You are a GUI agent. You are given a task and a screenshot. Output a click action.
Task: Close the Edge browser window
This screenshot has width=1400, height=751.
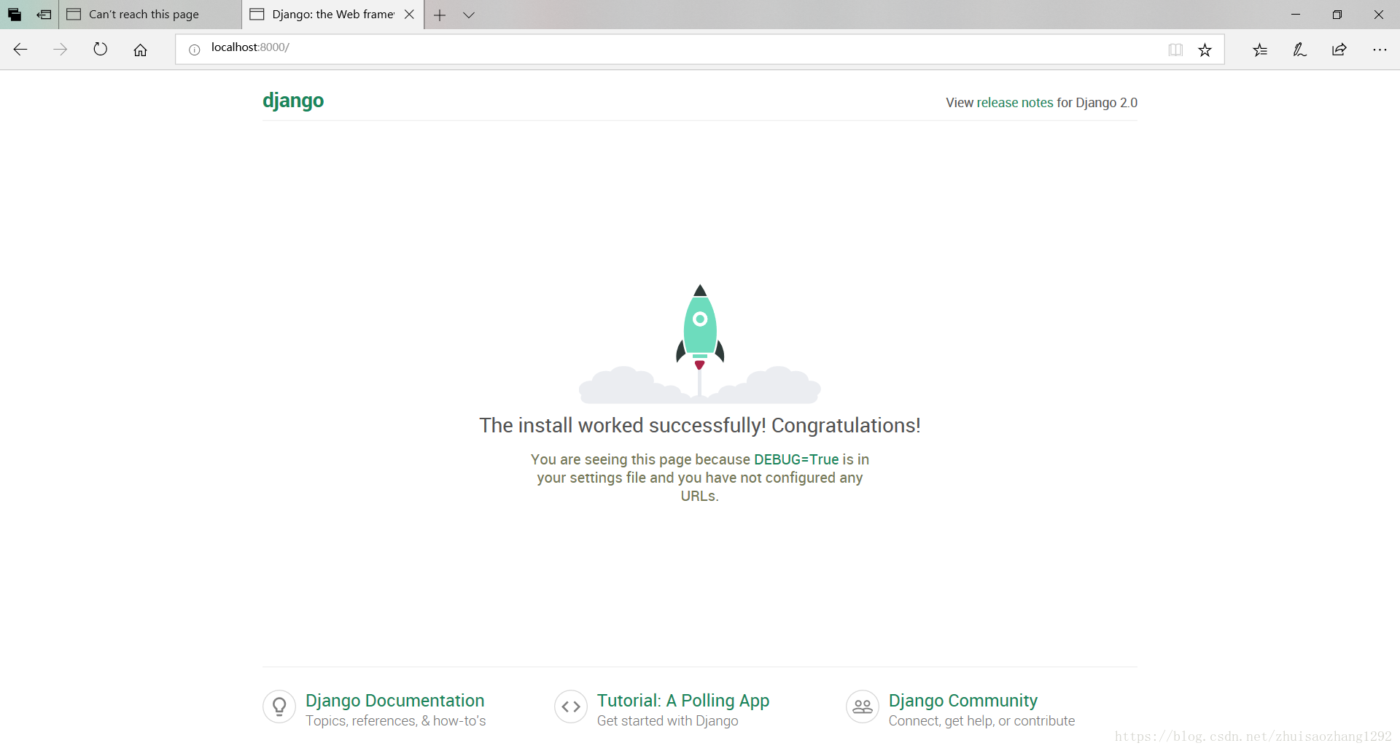coord(1379,15)
